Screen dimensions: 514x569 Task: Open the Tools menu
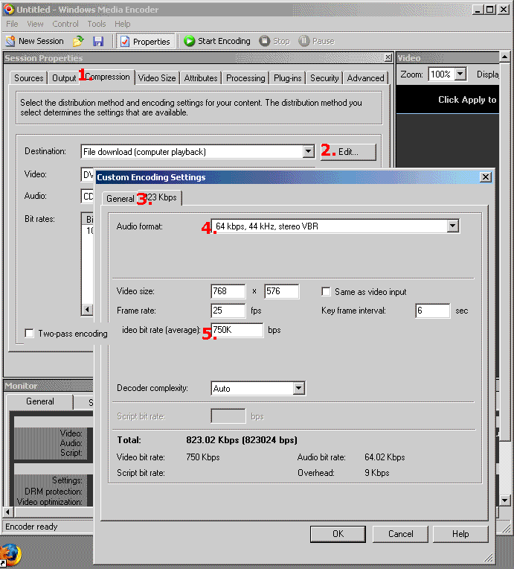(97, 24)
